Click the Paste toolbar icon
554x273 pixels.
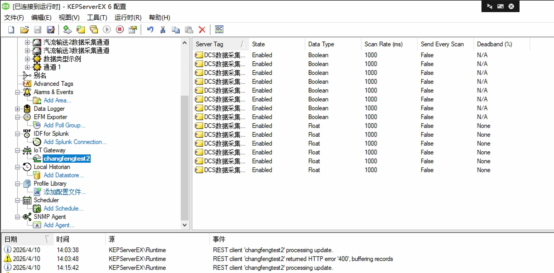(189, 29)
